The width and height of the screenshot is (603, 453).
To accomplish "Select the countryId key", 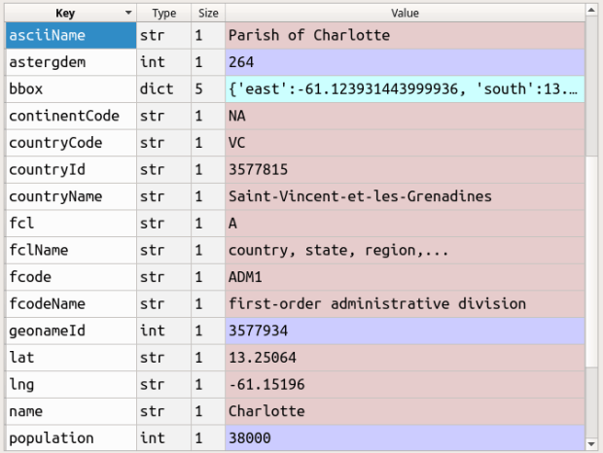I will coord(71,169).
